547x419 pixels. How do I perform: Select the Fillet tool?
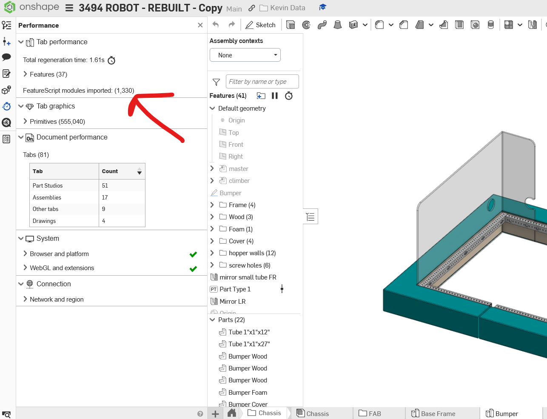(x=379, y=25)
